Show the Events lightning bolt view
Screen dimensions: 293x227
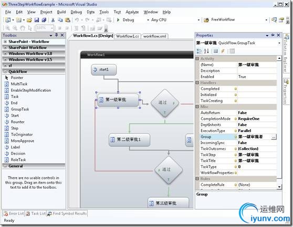pos(223,51)
